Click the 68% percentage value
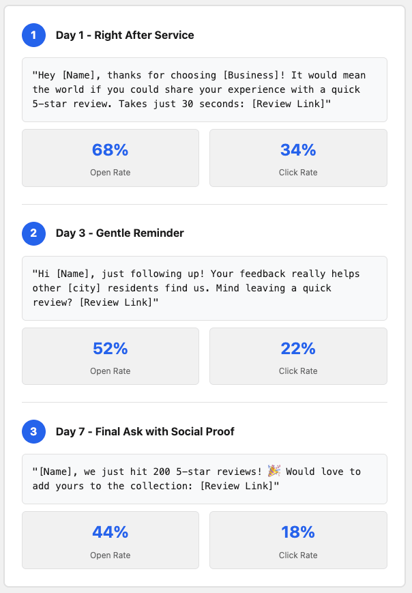 coord(111,150)
